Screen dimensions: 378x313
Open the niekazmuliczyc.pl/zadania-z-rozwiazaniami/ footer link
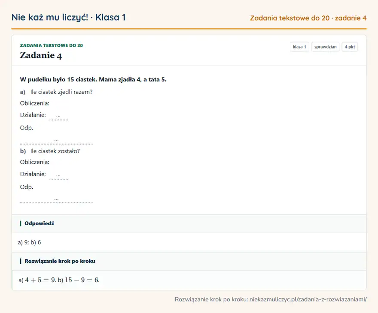tap(308, 299)
